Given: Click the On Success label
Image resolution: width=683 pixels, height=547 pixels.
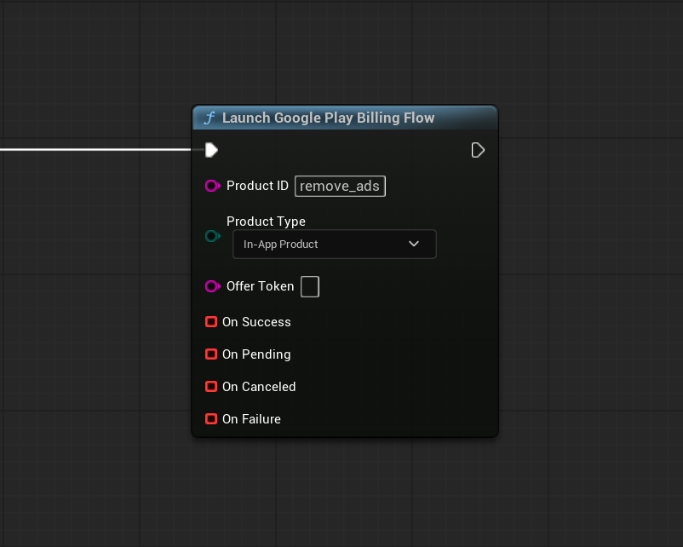Looking at the screenshot, I should coord(256,322).
